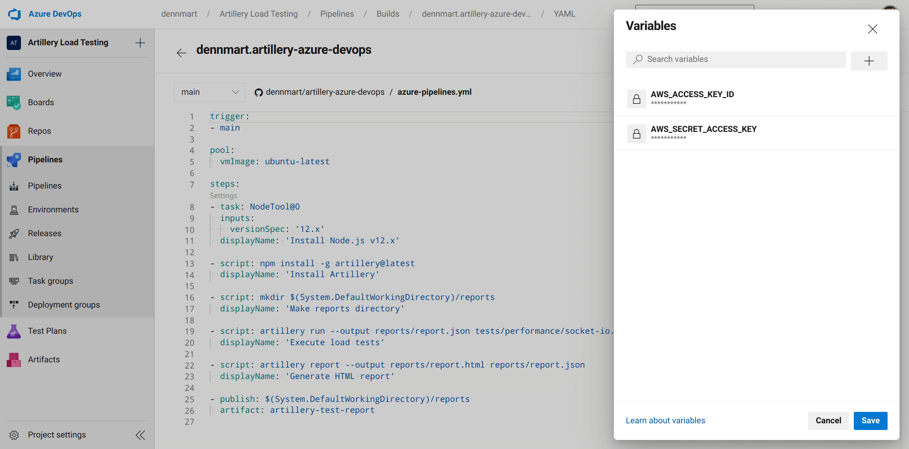Click azure-pipelines.yml file name

point(435,92)
